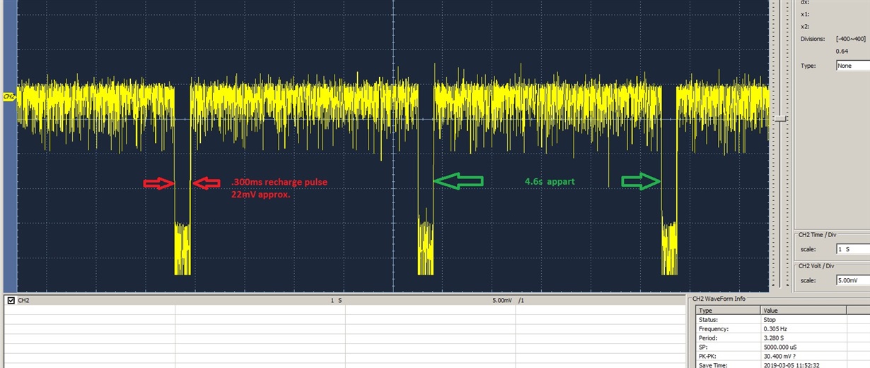Image resolution: width=870 pixels, height=368 pixels.
Task: Open the CH2 Volt/Div scale dropdown
Action: tap(852, 280)
